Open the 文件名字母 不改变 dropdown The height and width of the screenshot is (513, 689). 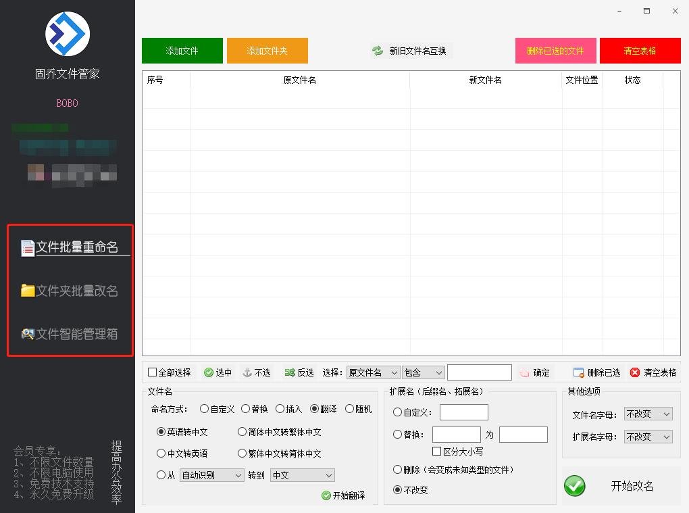(x=647, y=414)
